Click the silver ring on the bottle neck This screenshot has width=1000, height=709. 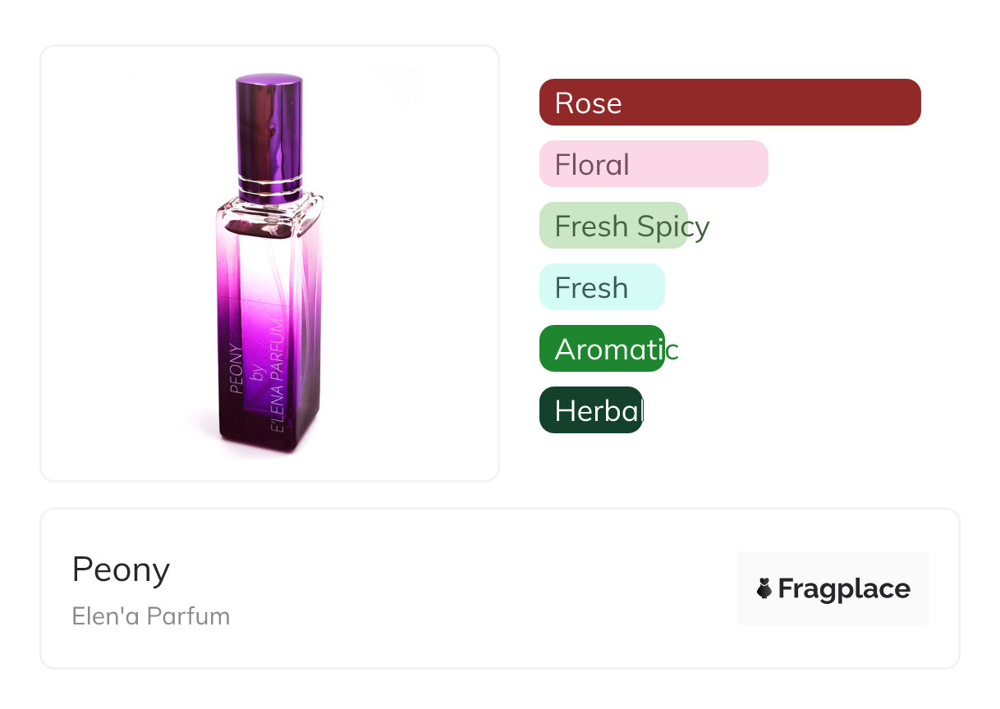(269, 181)
